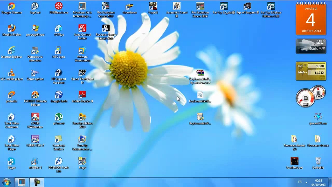This screenshot has width=332, height=187.
Task: Open the Nouveau dossier (2) folder
Action: pos(294,143)
